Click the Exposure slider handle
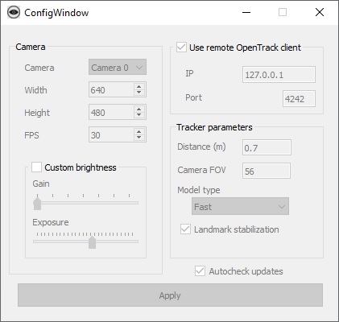This screenshot has width=339, height=322. (92, 242)
